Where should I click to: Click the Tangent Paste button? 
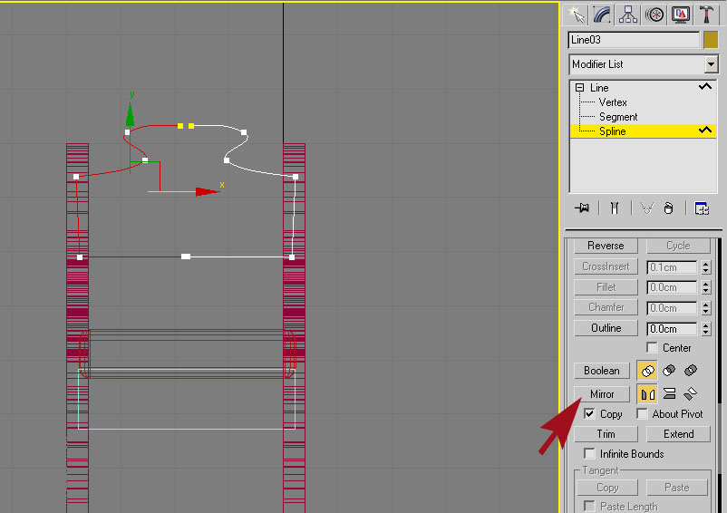(x=676, y=488)
